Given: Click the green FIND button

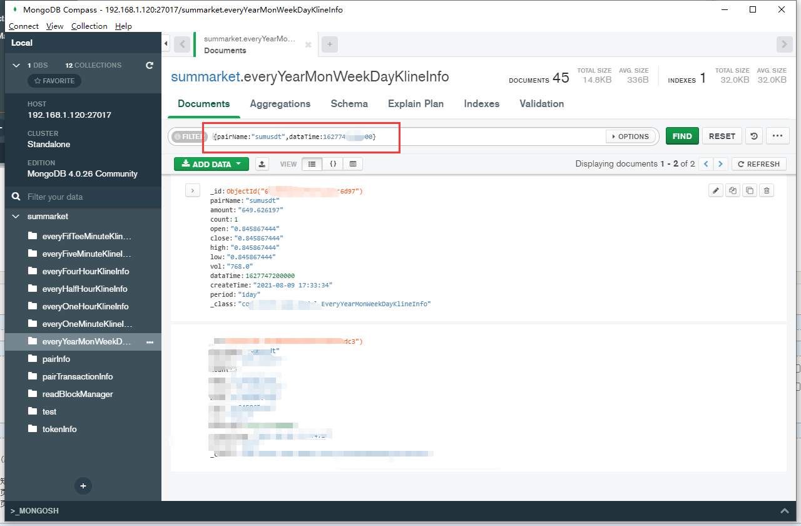Looking at the screenshot, I should click(x=682, y=136).
